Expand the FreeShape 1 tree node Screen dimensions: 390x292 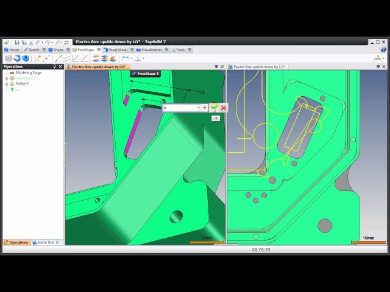(7, 78)
